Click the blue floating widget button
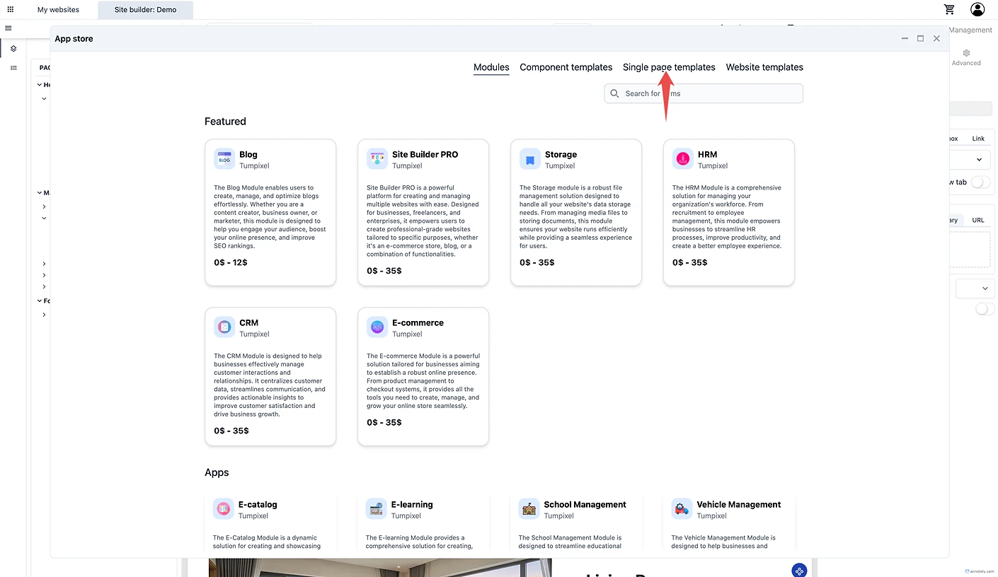 pos(799,570)
